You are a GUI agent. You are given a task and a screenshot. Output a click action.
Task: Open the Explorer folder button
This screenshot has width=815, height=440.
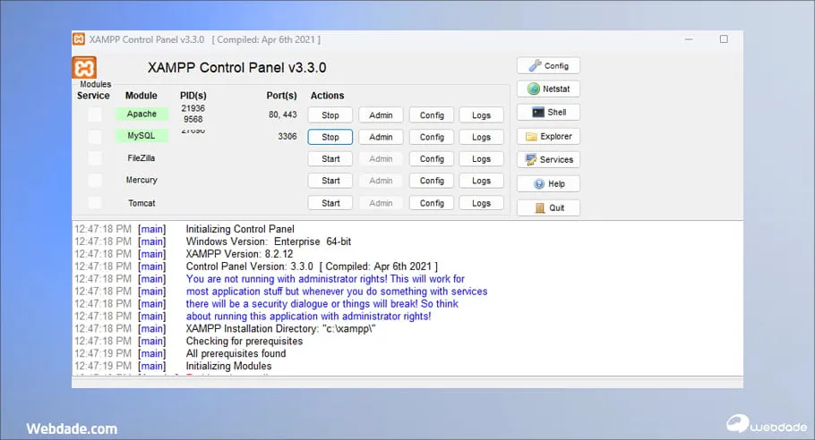tap(548, 137)
